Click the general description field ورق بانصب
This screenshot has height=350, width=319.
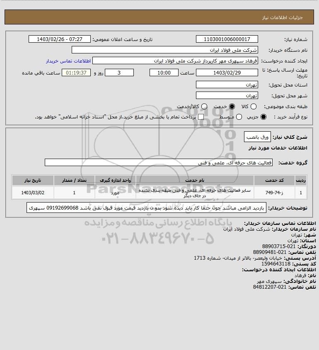click(x=257, y=137)
